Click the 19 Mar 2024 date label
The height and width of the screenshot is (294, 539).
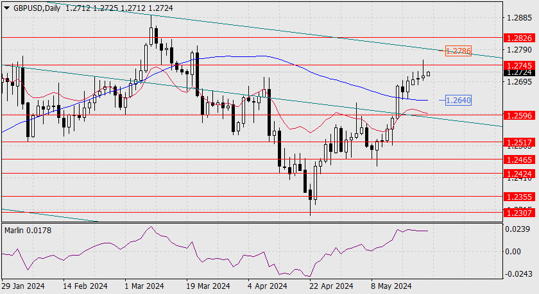coord(208,286)
